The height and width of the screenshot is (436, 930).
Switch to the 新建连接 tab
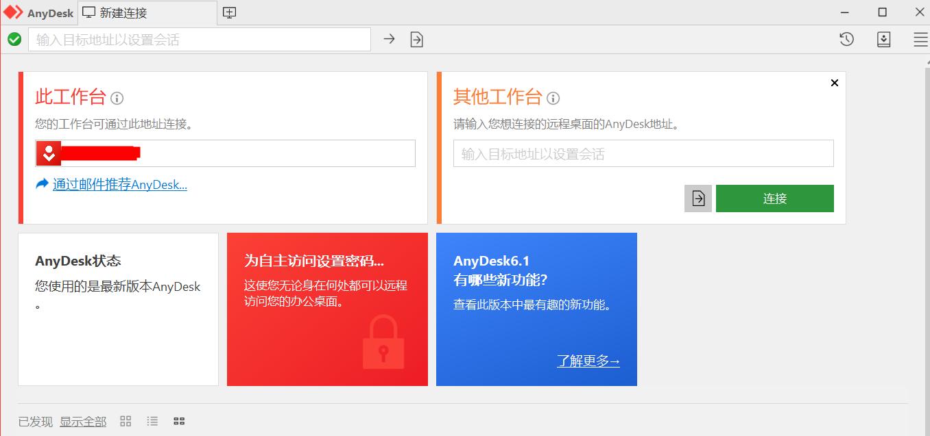[147, 12]
